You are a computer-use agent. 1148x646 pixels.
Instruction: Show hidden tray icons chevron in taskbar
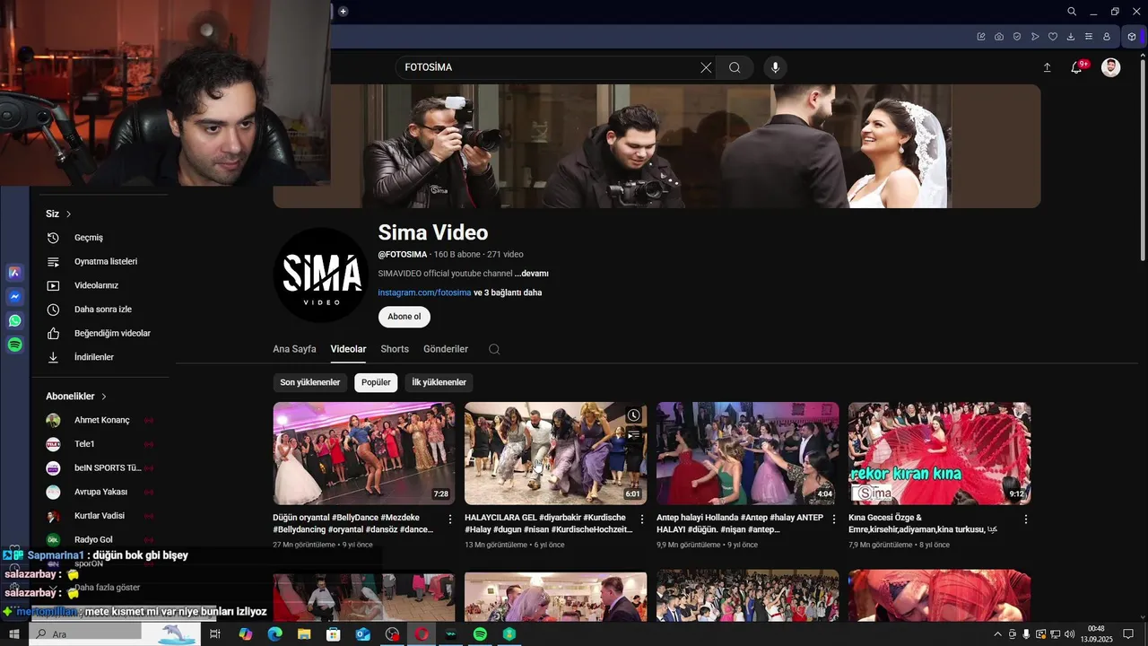[x=997, y=634]
